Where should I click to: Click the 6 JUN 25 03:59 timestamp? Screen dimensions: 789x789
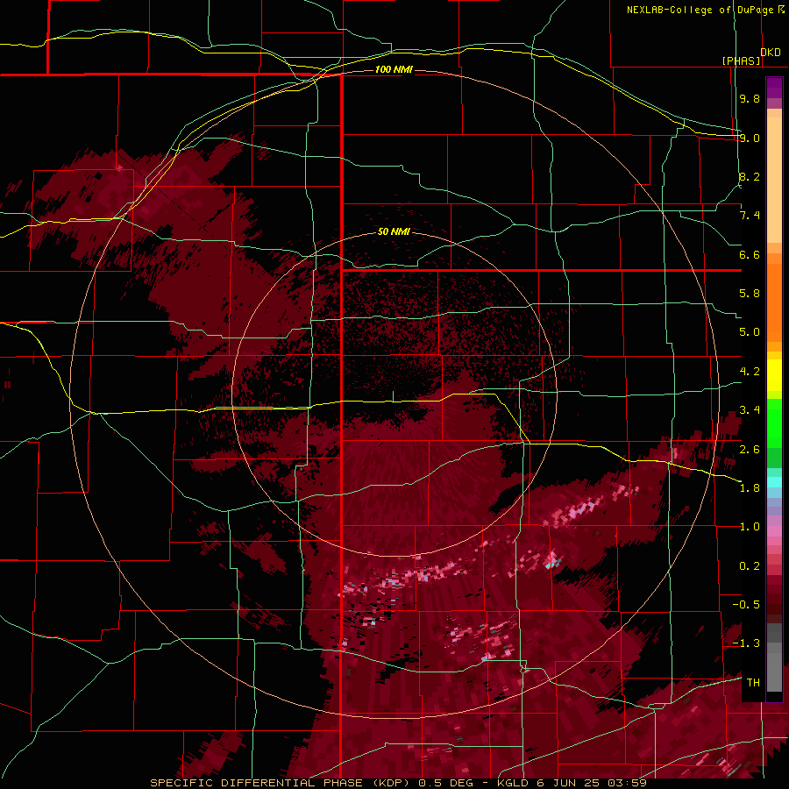click(592, 783)
